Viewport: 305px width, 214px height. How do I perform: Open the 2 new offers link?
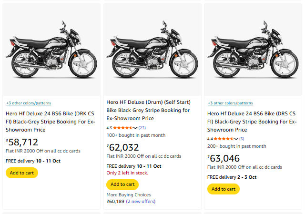tap(141, 202)
